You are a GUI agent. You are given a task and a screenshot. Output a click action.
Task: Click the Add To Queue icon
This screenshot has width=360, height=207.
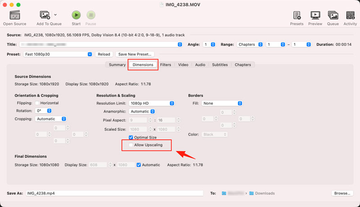click(45, 16)
